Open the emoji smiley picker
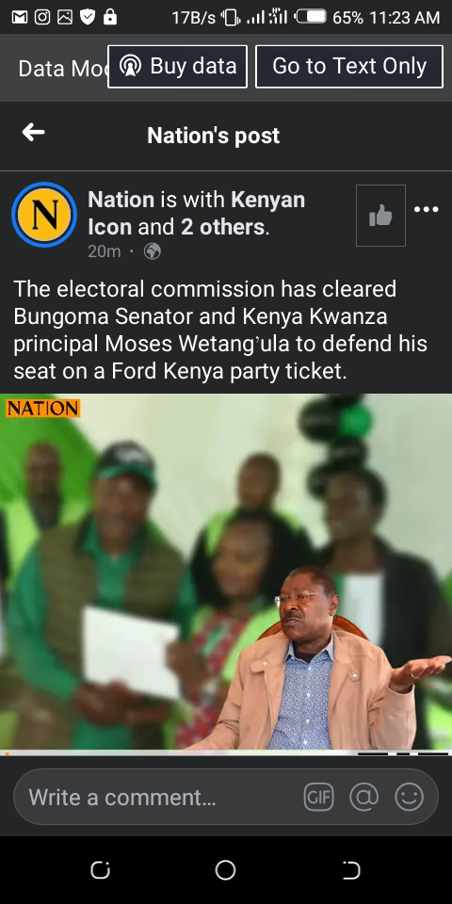 (x=409, y=798)
